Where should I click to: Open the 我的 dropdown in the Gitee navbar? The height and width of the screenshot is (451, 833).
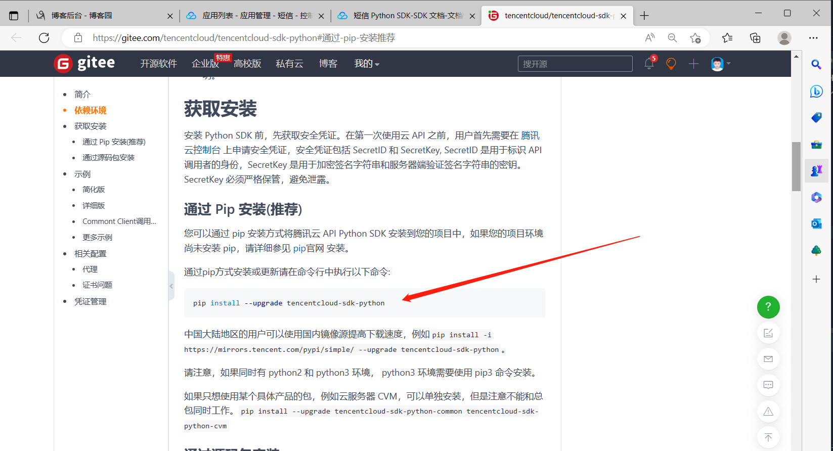pos(367,64)
